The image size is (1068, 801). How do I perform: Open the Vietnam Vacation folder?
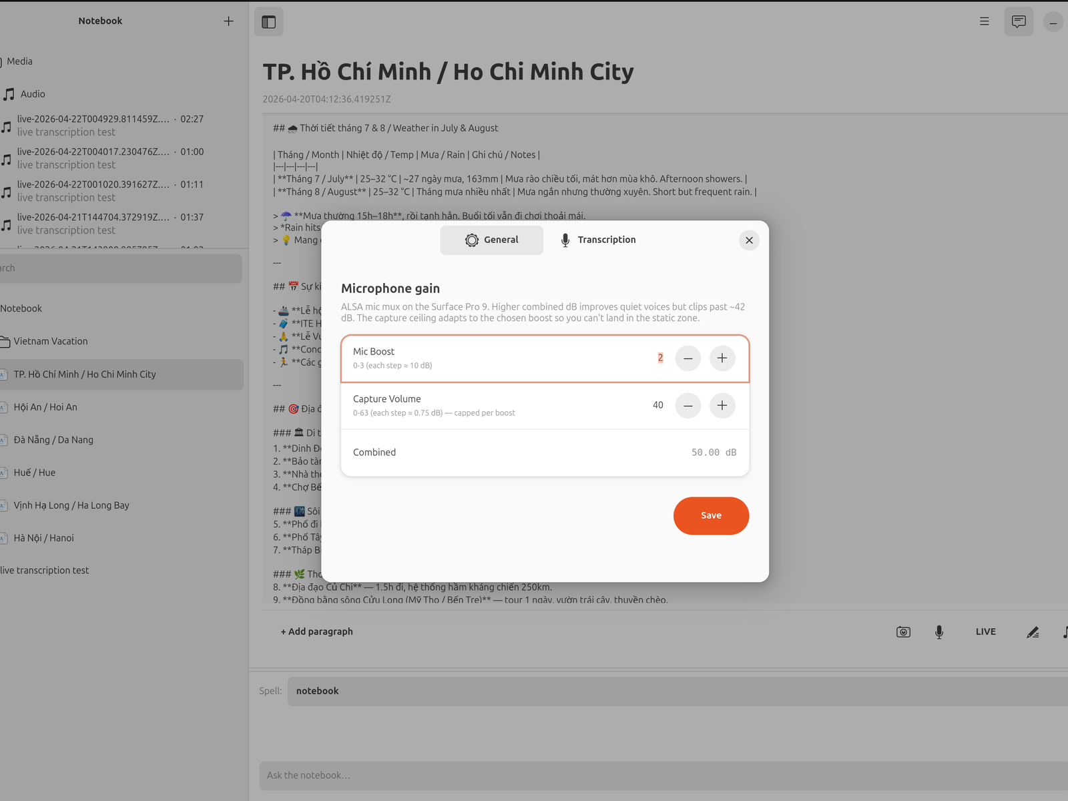(x=51, y=341)
